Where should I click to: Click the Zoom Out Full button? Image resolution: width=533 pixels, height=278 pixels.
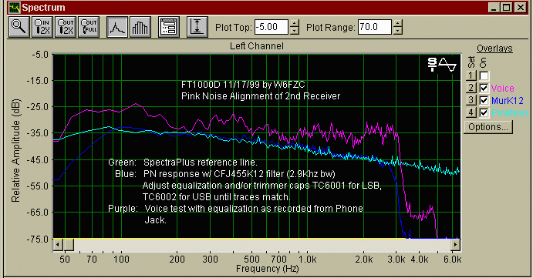tap(89, 27)
